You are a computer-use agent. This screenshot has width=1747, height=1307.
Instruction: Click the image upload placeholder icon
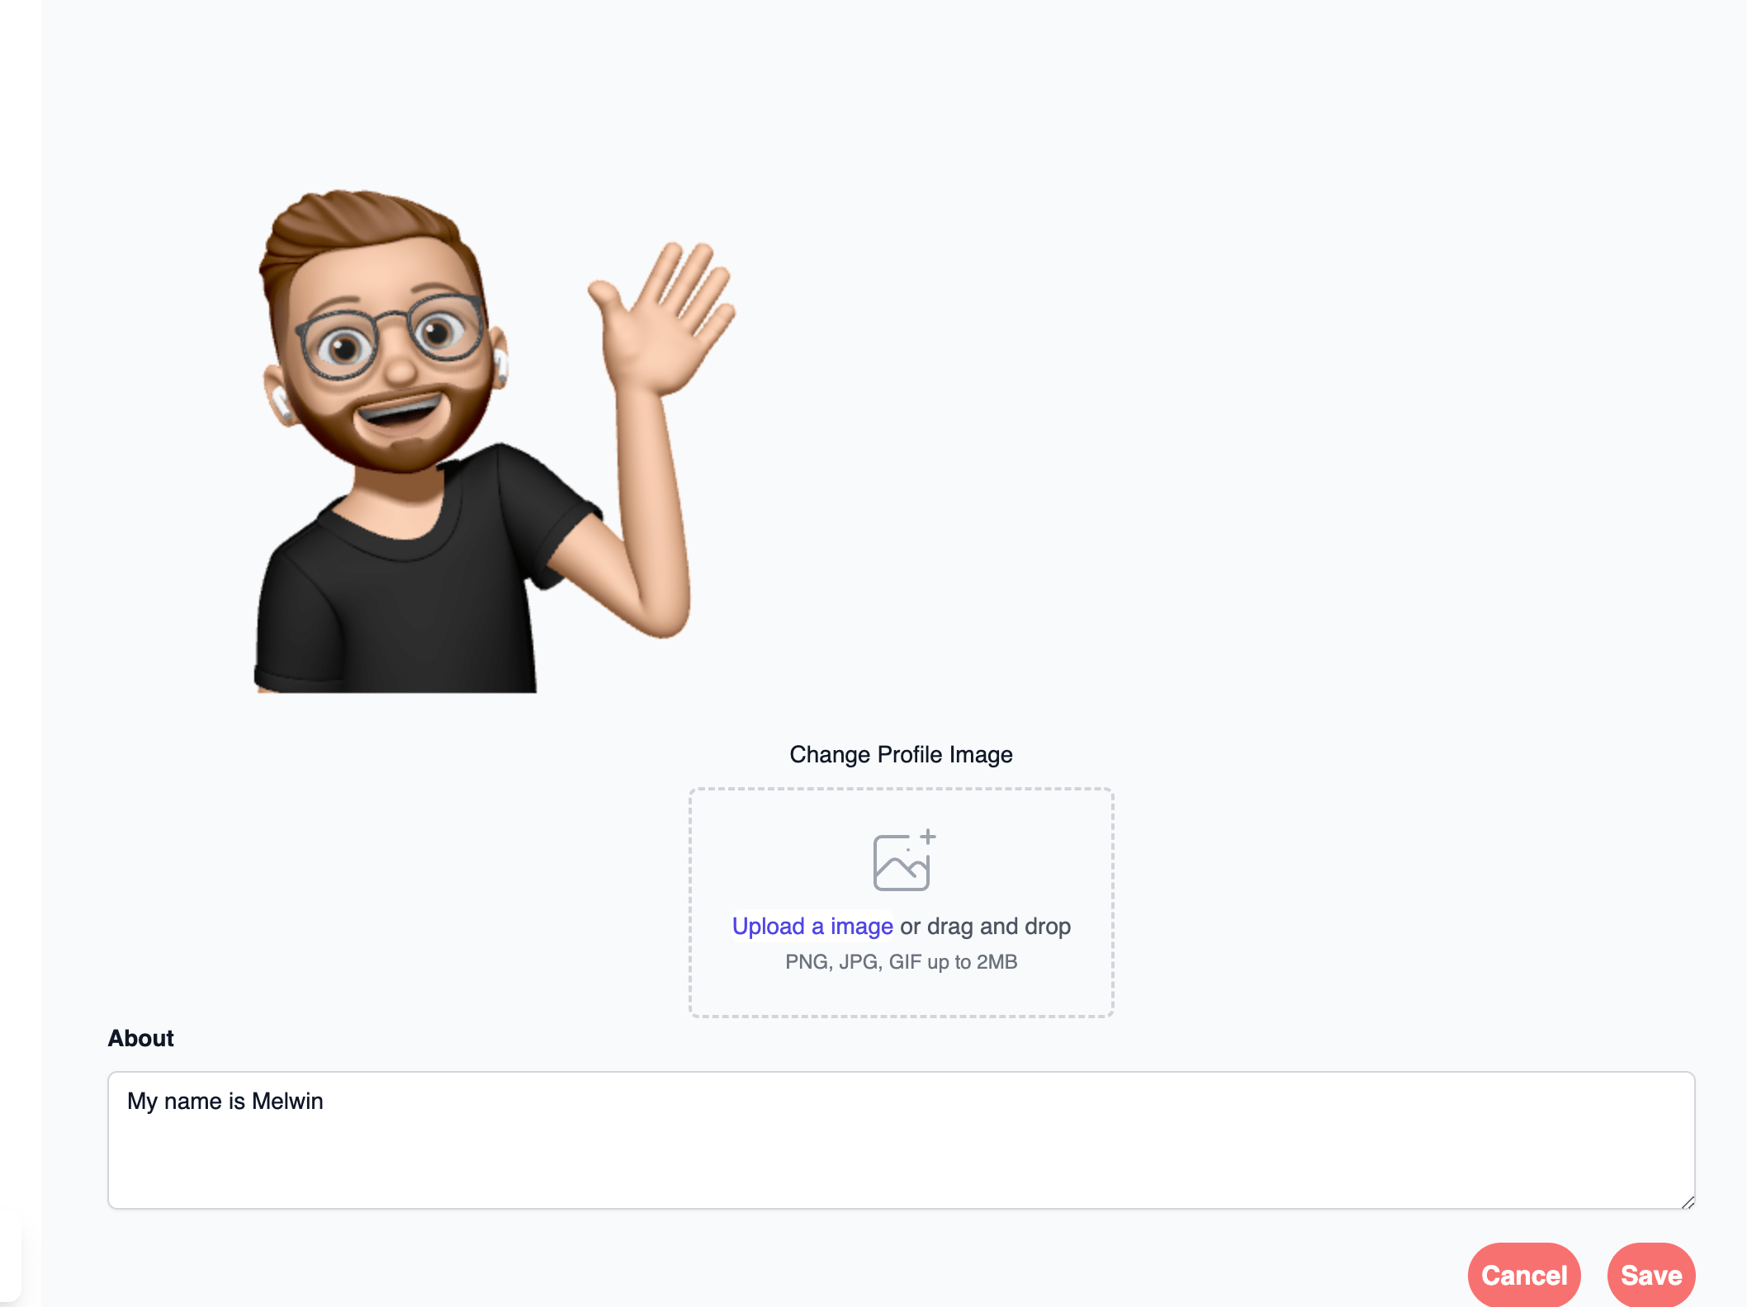point(903,861)
